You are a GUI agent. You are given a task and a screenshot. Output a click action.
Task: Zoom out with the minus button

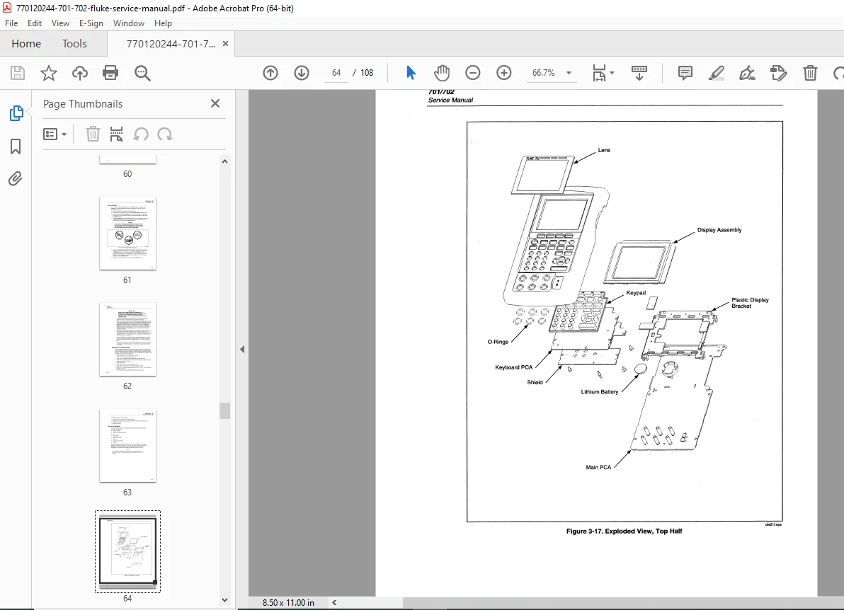coord(472,73)
